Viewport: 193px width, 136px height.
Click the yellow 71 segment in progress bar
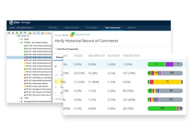[167, 82]
